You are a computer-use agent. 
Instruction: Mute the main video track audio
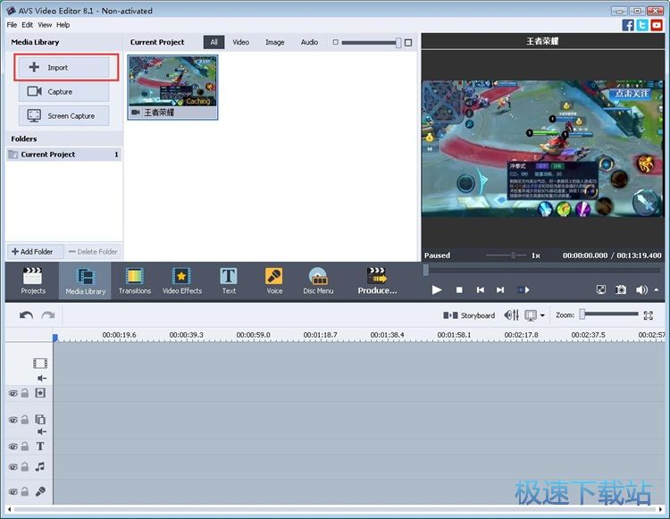[x=41, y=378]
